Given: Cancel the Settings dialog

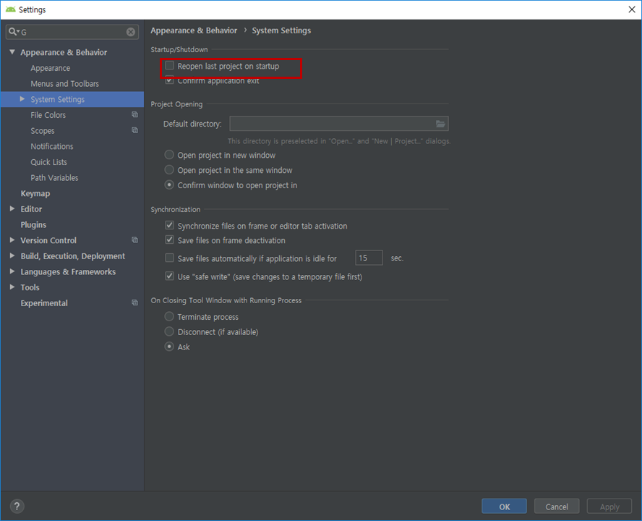Looking at the screenshot, I should (x=557, y=507).
